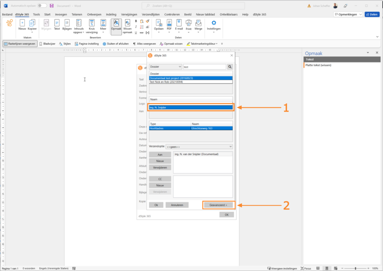Click the Inhoudsopgave icon
The image size is (383, 271).
pos(79,26)
